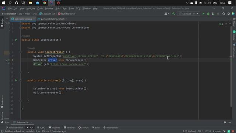Click the java folder breadcrumb

coord(34,14)
